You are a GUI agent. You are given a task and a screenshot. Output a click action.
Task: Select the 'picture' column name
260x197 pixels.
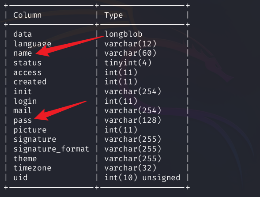pos(30,130)
